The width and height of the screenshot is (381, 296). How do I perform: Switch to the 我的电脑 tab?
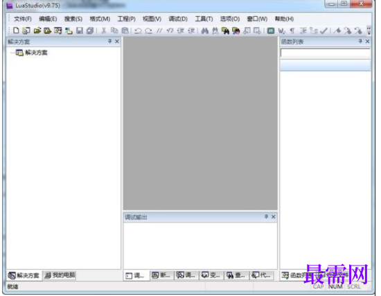coord(60,275)
